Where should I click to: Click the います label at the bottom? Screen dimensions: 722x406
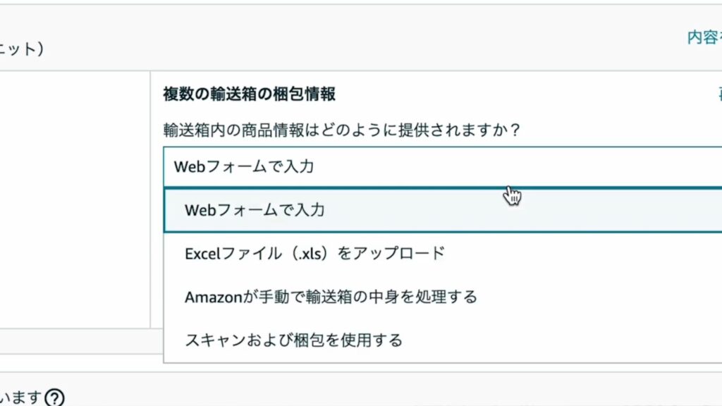20,398
